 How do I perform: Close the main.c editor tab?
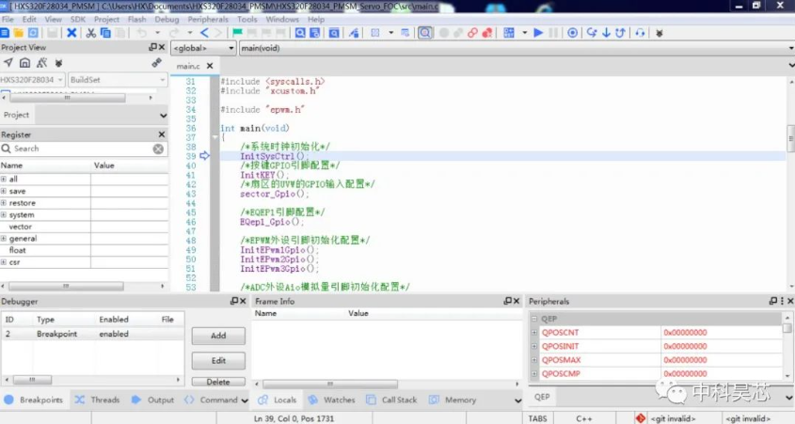point(210,67)
